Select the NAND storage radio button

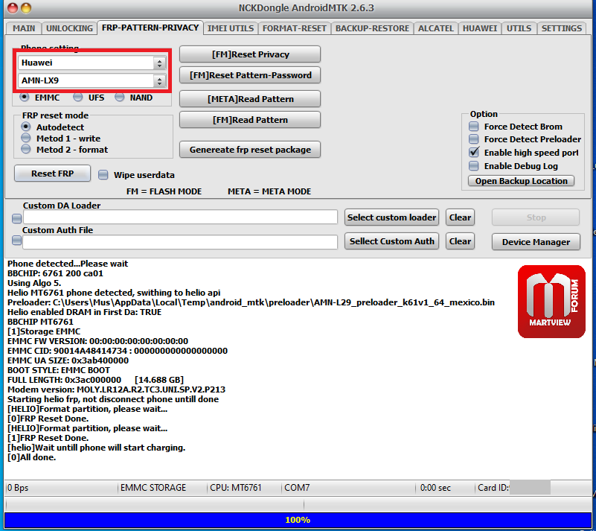(120, 98)
